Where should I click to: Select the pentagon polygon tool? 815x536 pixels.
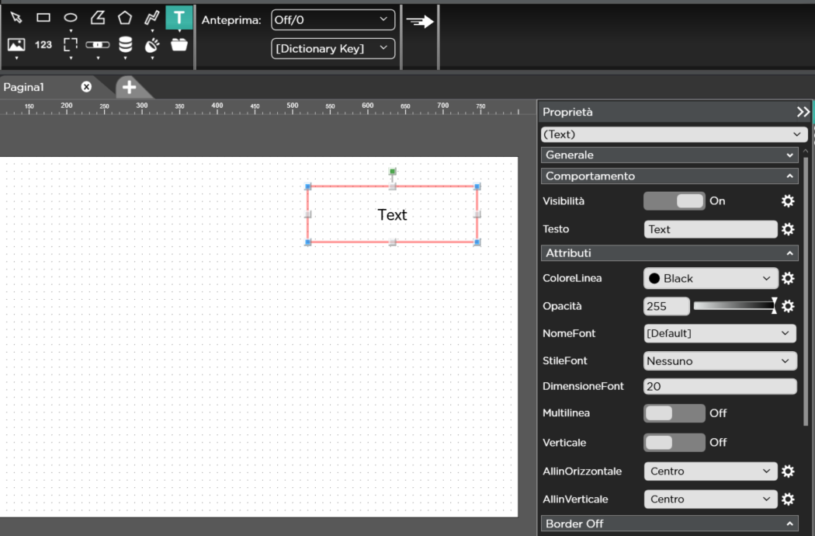click(x=125, y=18)
